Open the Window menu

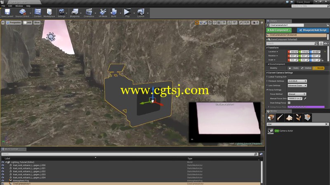pos(19,6)
